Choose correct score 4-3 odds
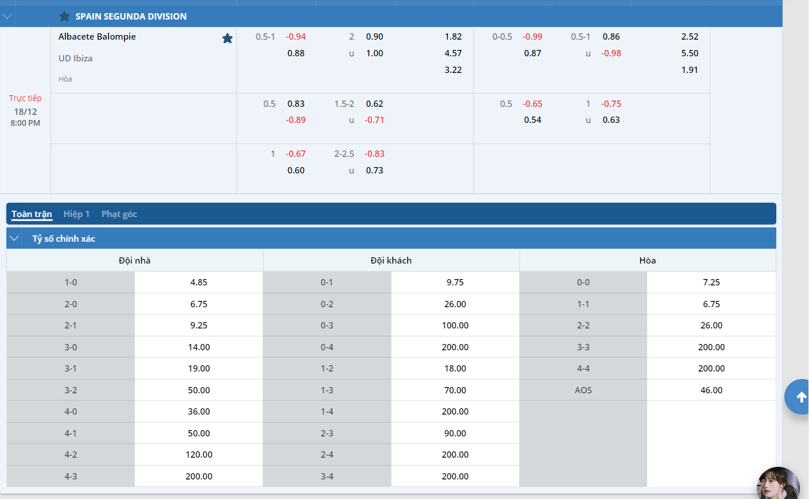 pos(199,477)
